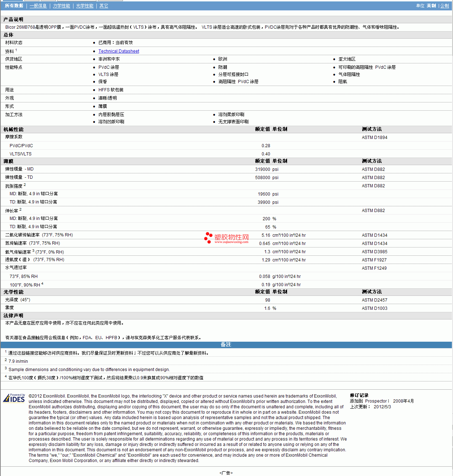Click the 修订记录 heading

click(x=359, y=395)
